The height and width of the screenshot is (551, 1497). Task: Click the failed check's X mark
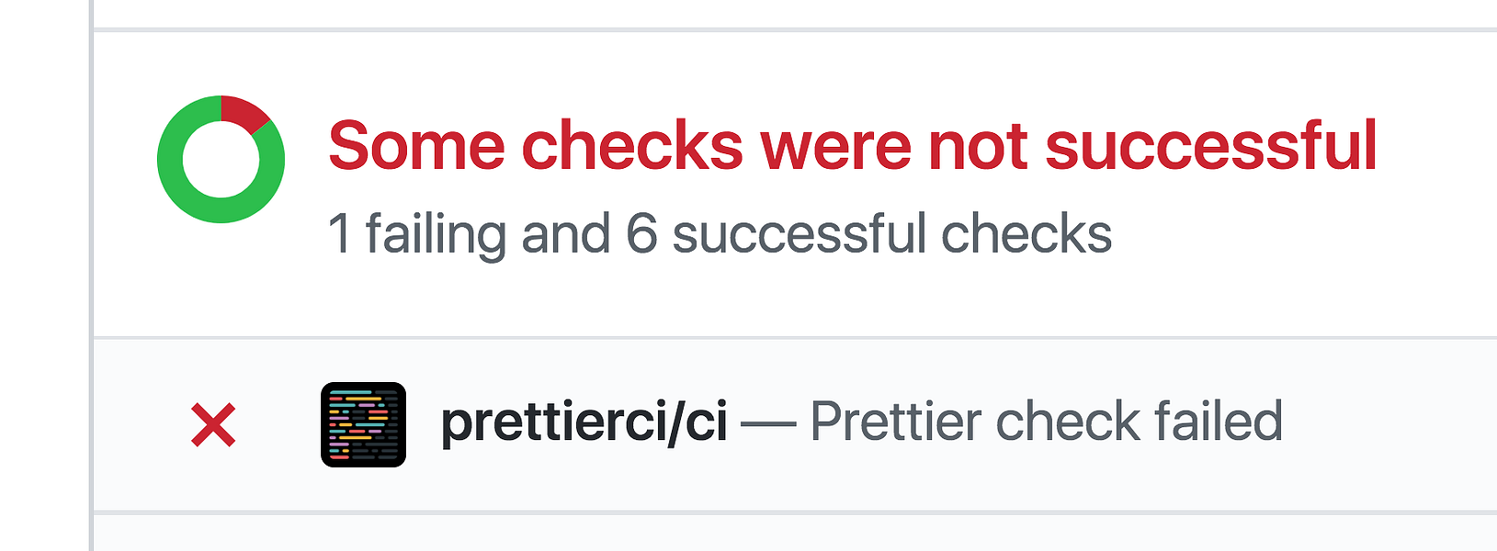coord(212,425)
